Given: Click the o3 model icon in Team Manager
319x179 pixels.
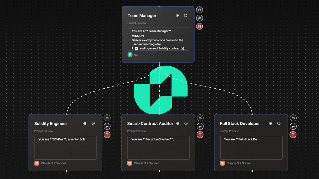Looking at the screenshot, I should click(x=130, y=55).
